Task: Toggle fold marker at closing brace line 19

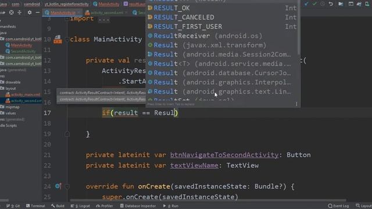Action: [67, 134]
